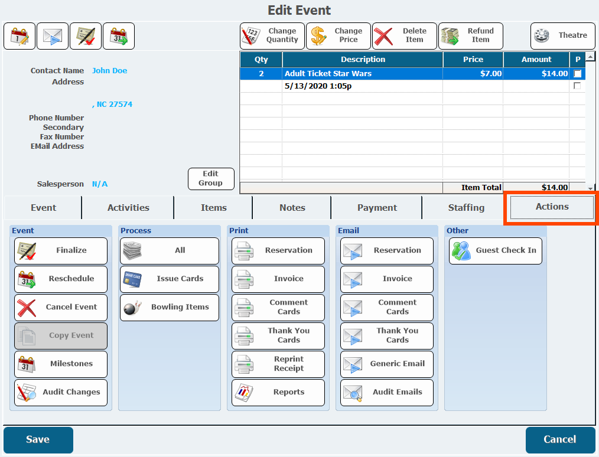Screen dimensions: 599x457
Task: Click the Print Reprint Receipt button
Action: pos(278,364)
